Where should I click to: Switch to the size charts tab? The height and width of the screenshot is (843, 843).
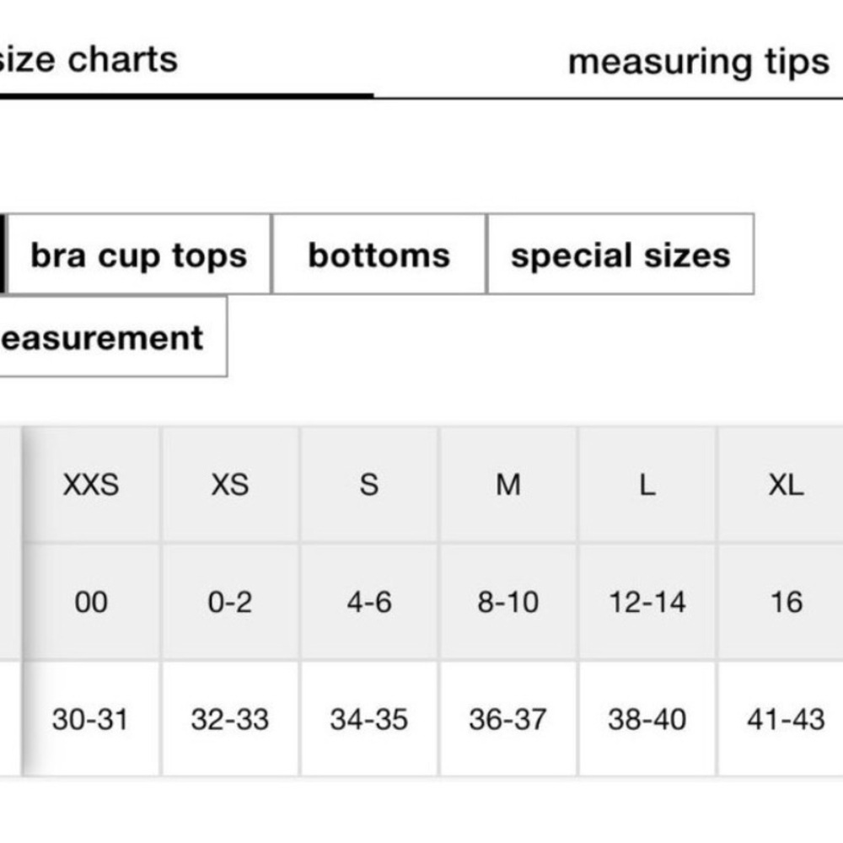[x=89, y=59]
